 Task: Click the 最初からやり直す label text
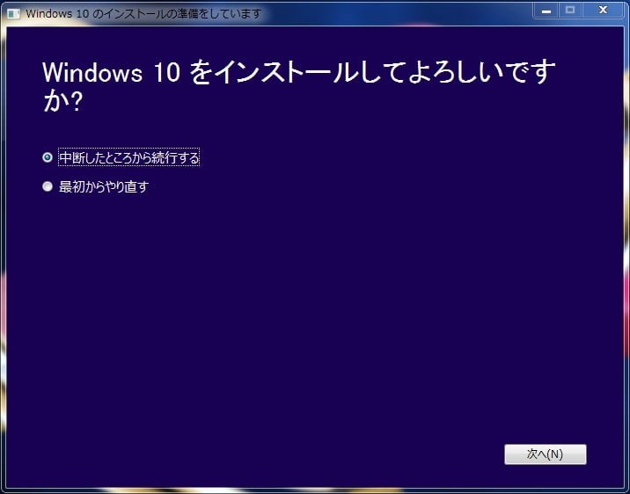click(x=103, y=186)
